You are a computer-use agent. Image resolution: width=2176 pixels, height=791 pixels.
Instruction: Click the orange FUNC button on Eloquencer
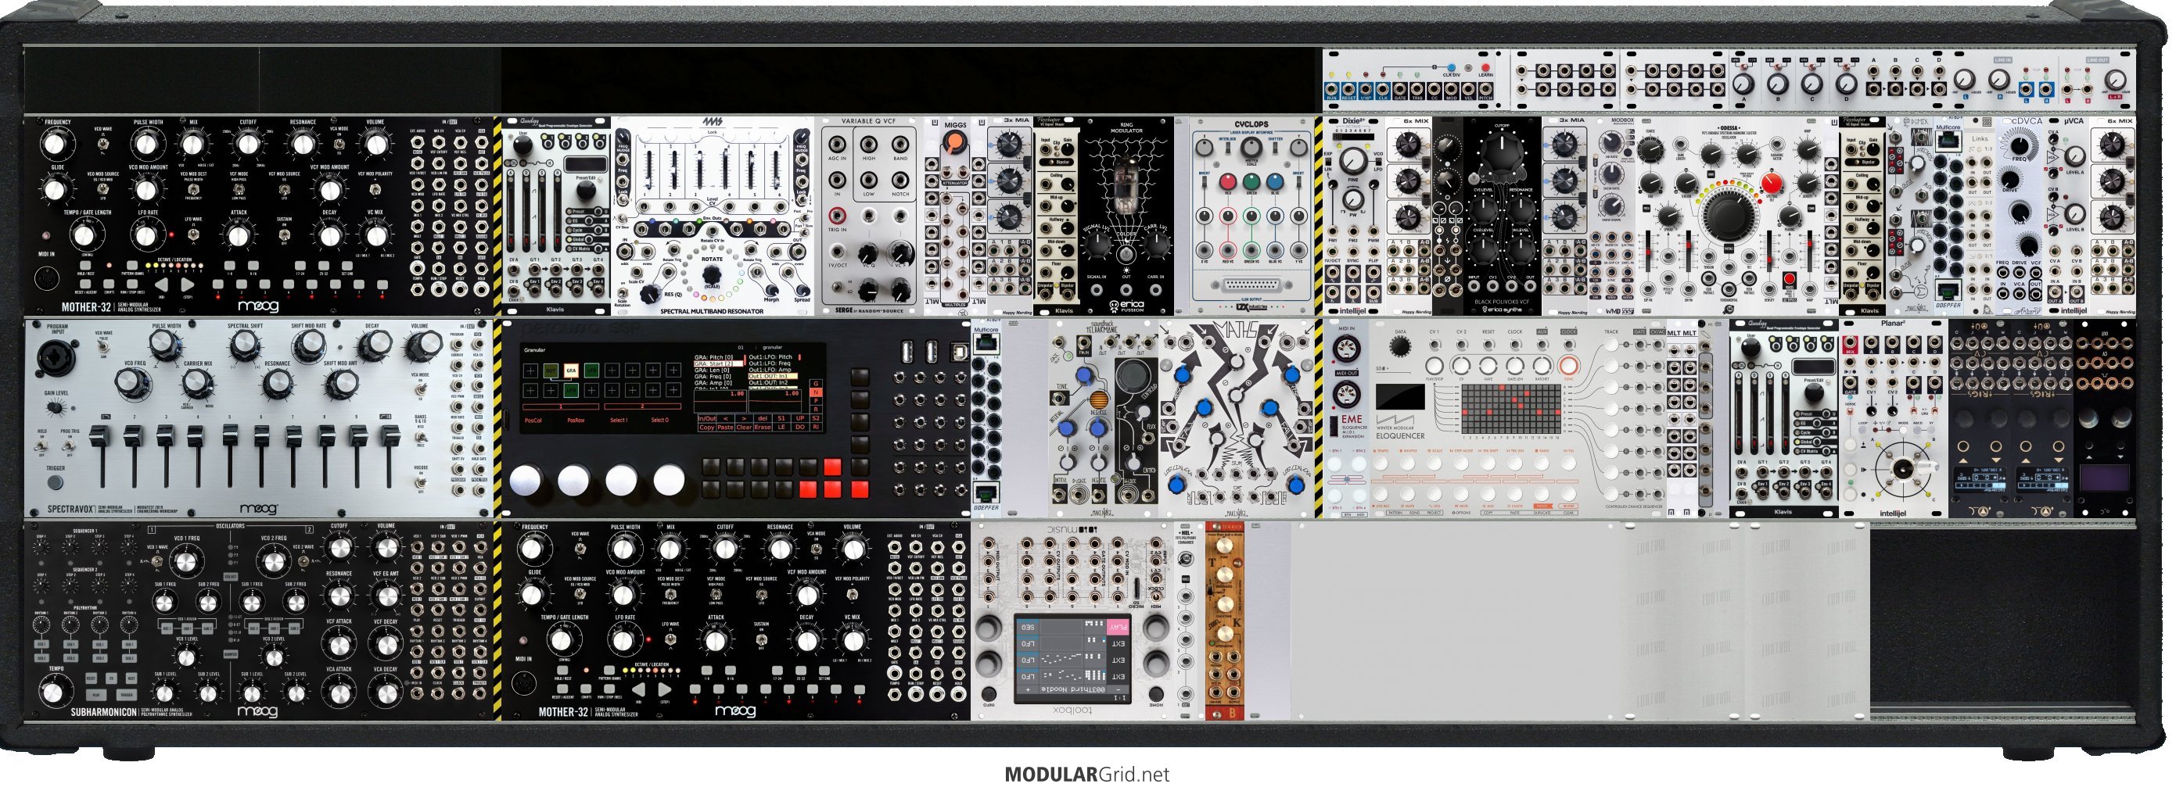(x=1569, y=366)
